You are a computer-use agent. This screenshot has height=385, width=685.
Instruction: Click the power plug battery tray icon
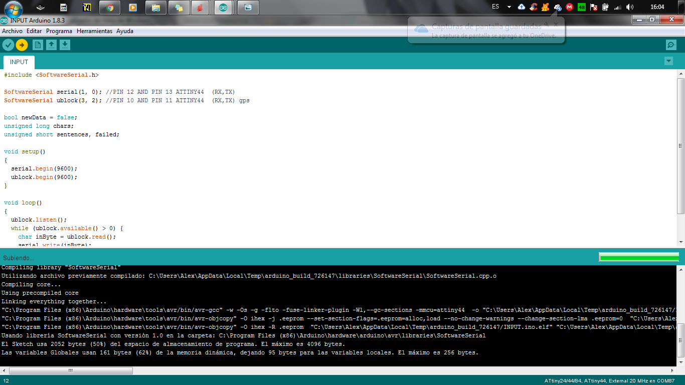pyautogui.click(x=606, y=7)
